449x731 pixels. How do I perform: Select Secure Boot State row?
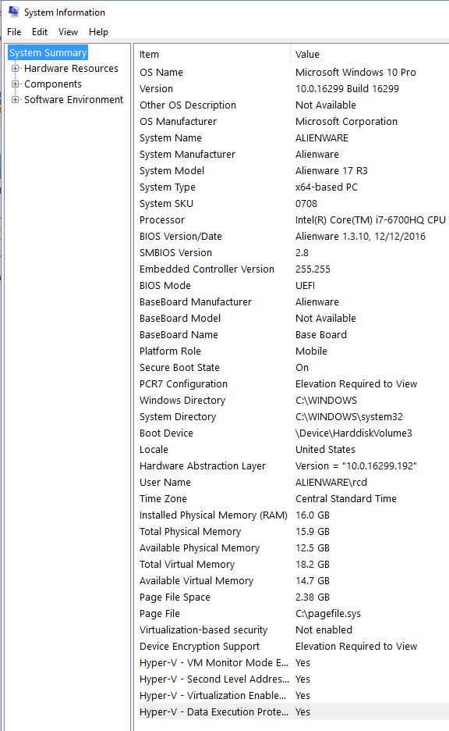(x=292, y=367)
